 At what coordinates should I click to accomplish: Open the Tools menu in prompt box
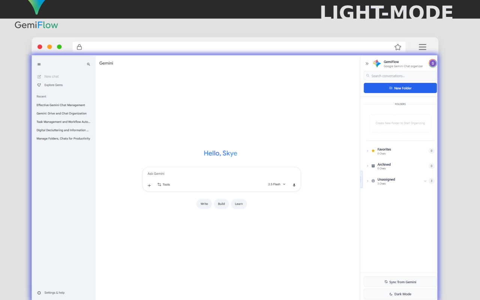click(164, 184)
